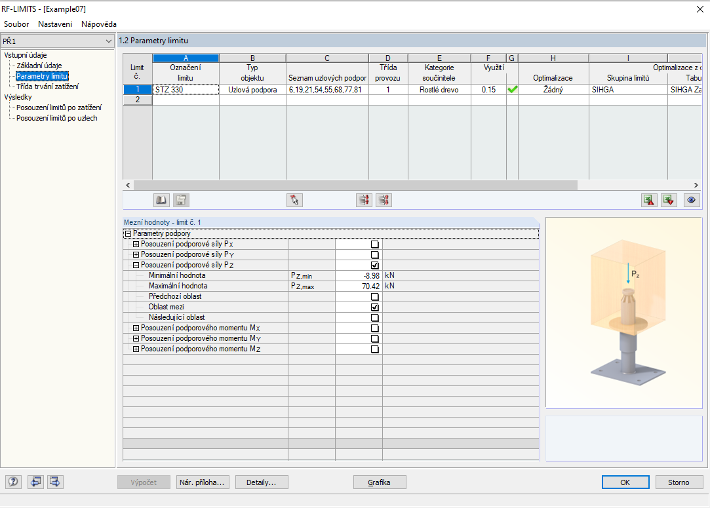Screen dimensions: 710x508
Task: Check the Předchozí oblast checkbox
Action: coord(374,296)
